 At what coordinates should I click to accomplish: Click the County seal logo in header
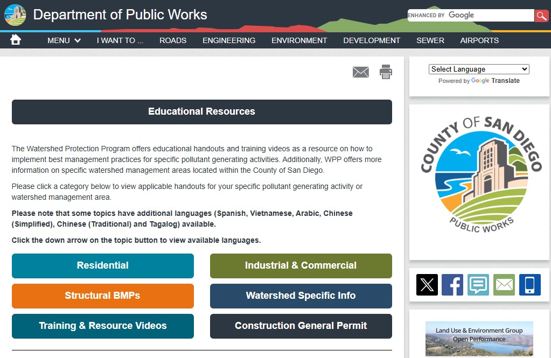(15, 15)
